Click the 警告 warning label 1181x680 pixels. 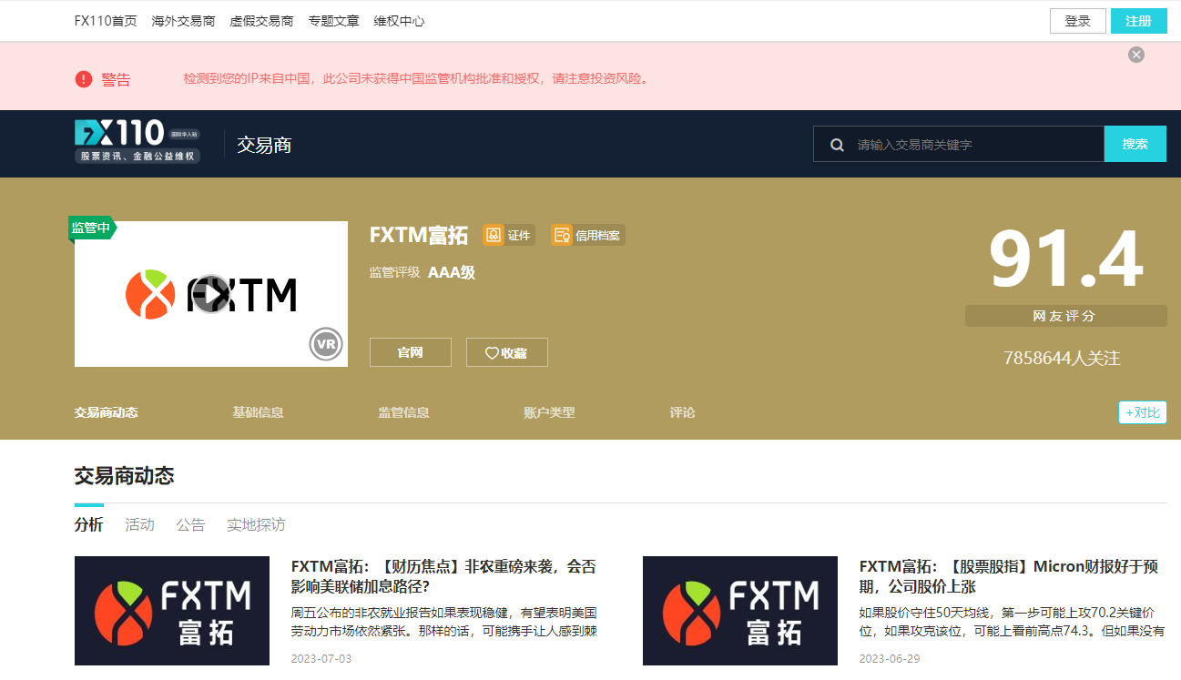click(116, 80)
